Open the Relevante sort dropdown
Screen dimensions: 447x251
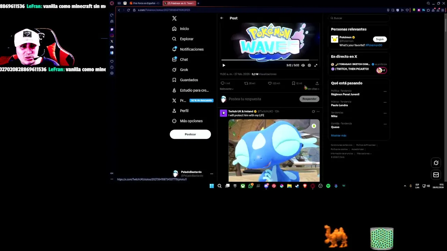click(227, 89)
